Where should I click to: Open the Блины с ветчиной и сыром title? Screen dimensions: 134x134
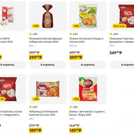point(87,113)
